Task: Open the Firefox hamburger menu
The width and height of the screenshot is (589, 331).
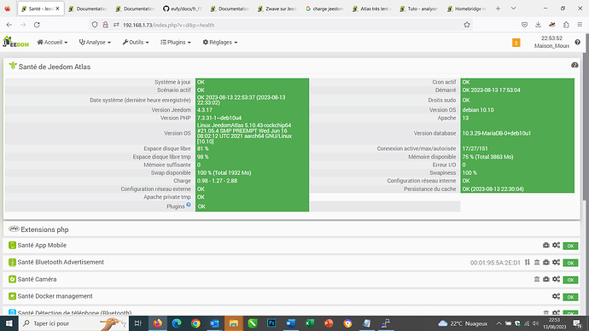Action: [580, 25]
